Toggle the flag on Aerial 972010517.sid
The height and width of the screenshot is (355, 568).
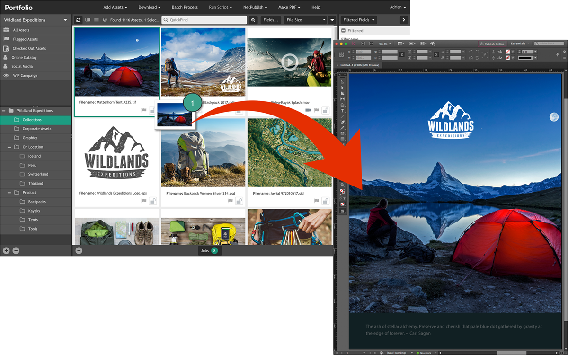pos(317,201)
